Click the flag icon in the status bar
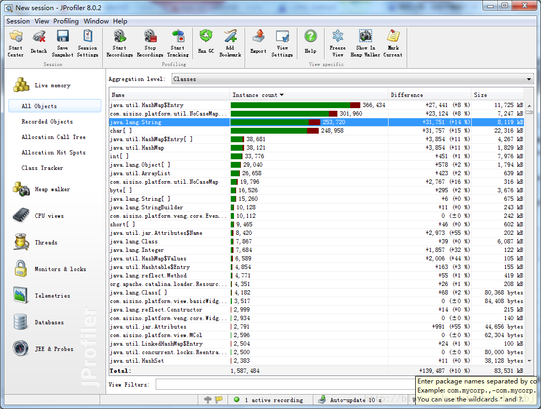 click(x=219, y=400)
